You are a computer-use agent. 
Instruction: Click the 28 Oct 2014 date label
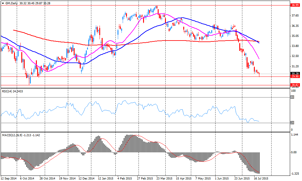click(47, 179)
